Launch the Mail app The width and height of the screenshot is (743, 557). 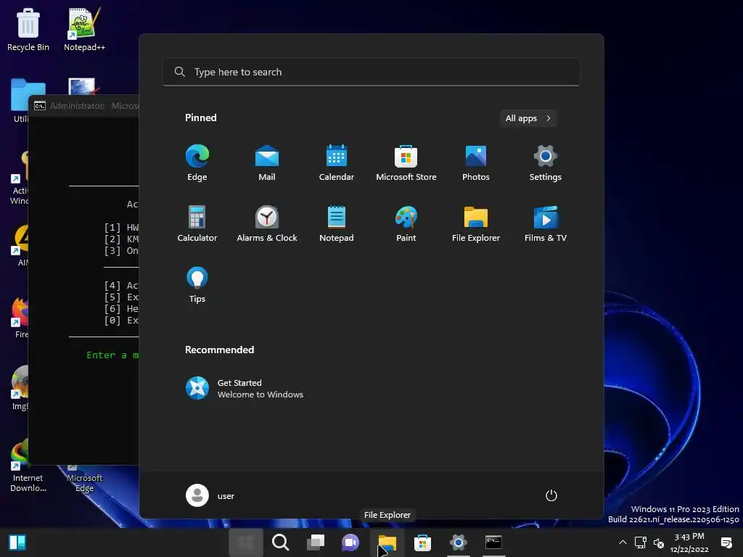[267, 163]
